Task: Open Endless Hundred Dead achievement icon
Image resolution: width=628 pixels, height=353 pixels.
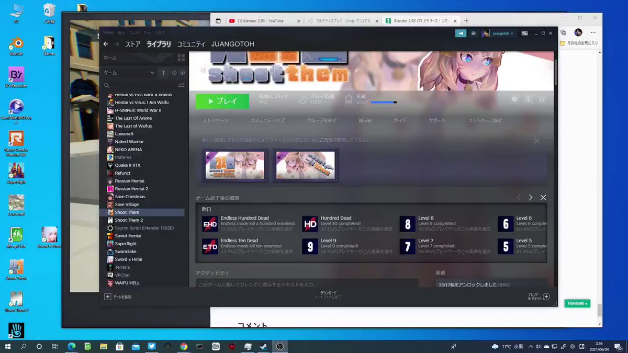Action: click(x=210, y=224)
